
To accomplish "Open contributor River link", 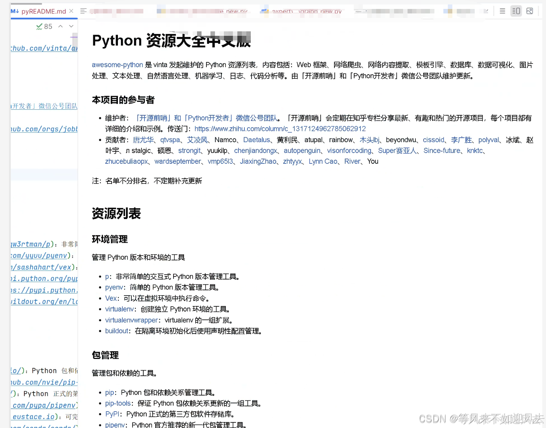I will tap(352, 162).
